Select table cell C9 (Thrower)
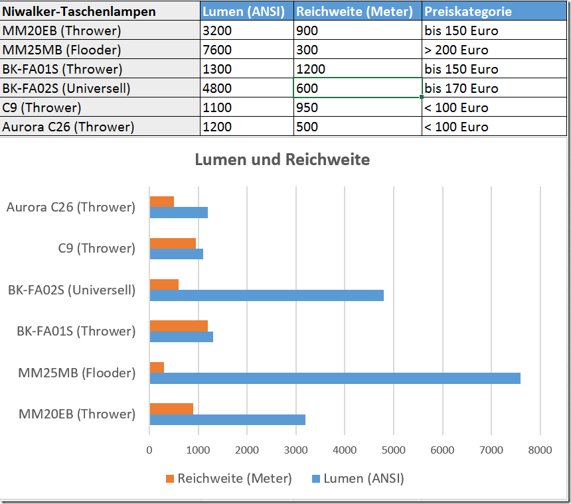This screenshot has width=571, height=504. [x=100, y=107]
